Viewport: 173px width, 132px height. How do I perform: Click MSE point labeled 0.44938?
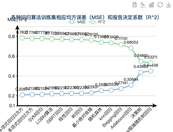[151, 71]
